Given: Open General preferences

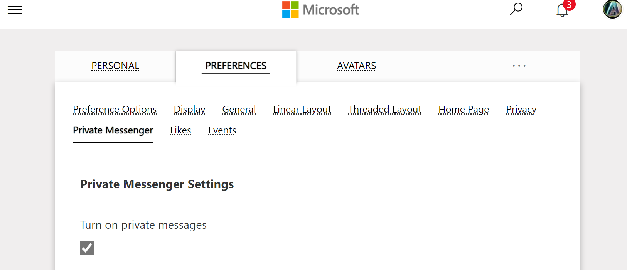Looking at the screenshot, I should click(239, 110).
